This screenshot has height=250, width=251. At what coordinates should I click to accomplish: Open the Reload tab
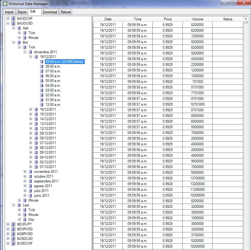(x=66, y=12)
